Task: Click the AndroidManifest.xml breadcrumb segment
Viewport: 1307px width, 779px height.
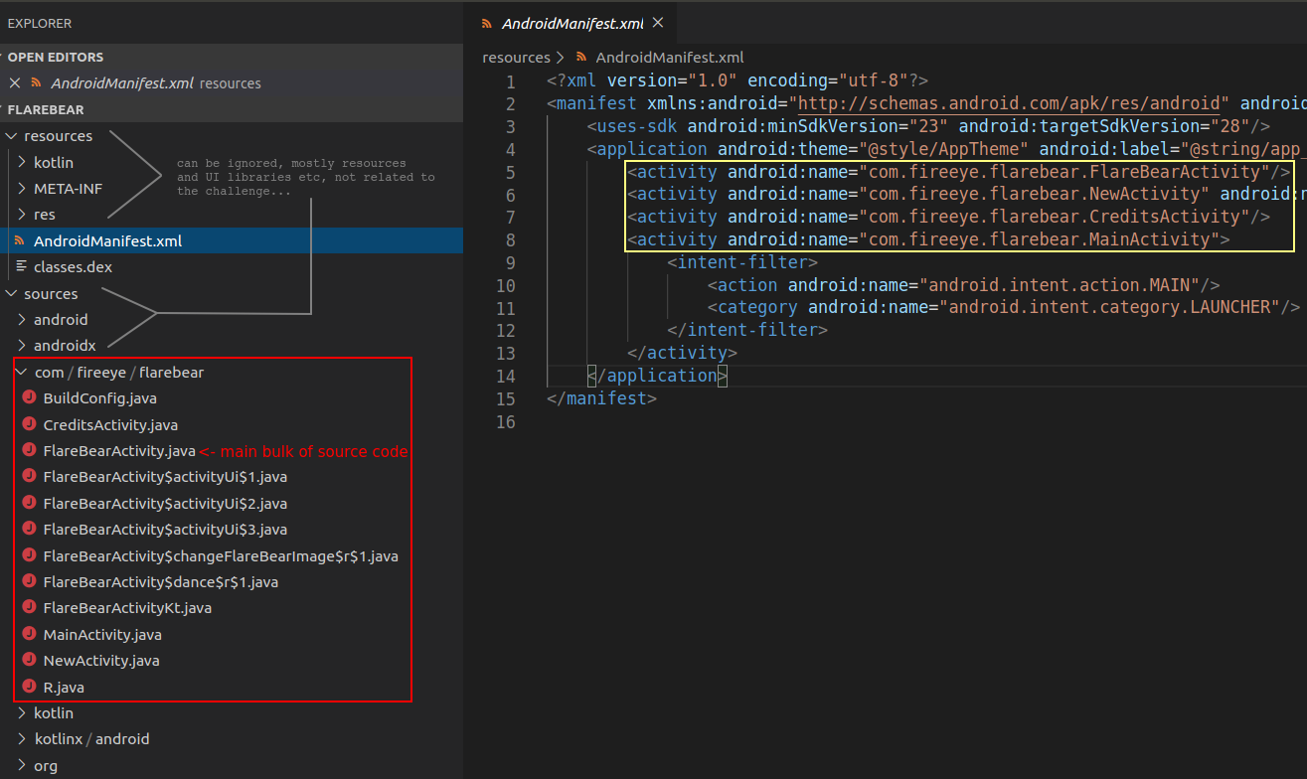Action: 670,58
